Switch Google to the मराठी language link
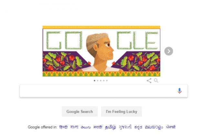Screen dimensions: 210x139 tap(98, 127)
